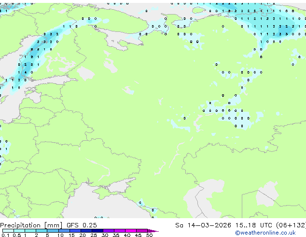Viewport: 306px width, 237px height.
Task: Click the legend value '50'
Action: [149, 235]
